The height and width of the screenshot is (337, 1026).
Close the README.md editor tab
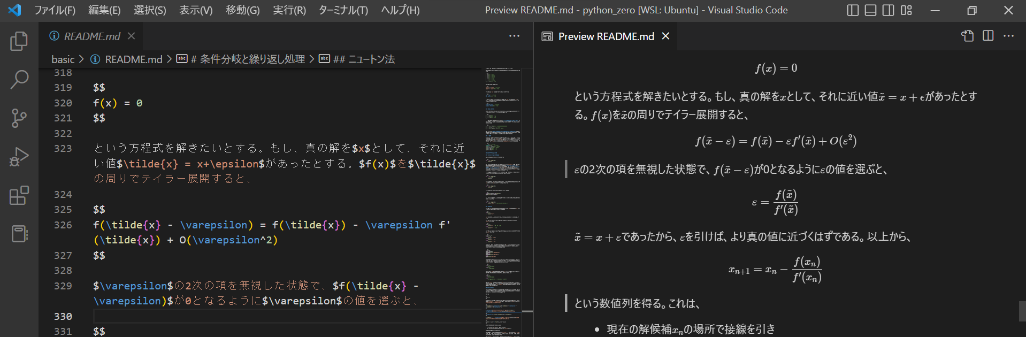click(132, 36)
